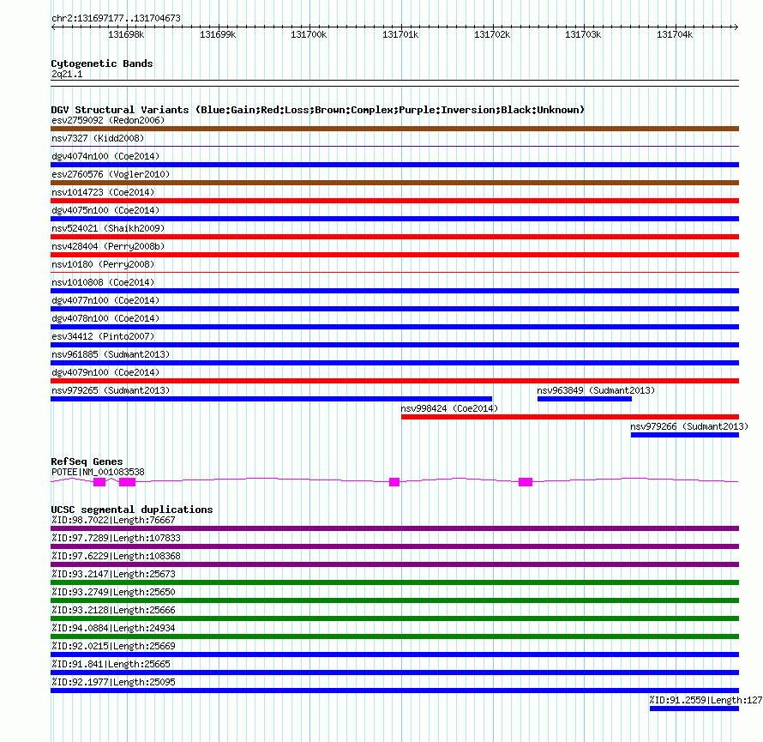Select variant dgv4079n100 (Coe2014) label

105,372
